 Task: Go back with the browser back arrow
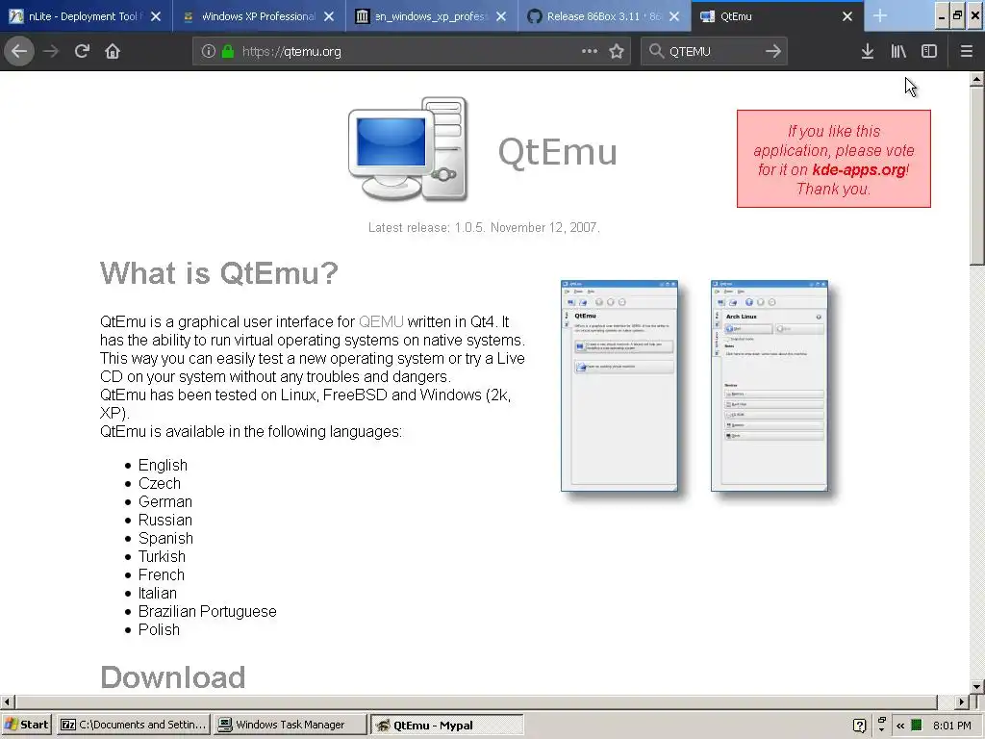click(x=19, y=52)
